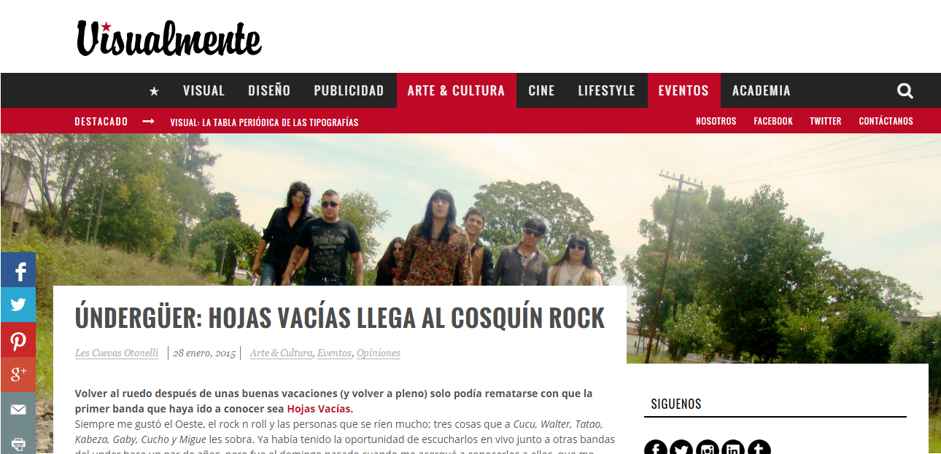Click the Visualmente logo
Screen dimensions: 941x454
pos(169,38)
